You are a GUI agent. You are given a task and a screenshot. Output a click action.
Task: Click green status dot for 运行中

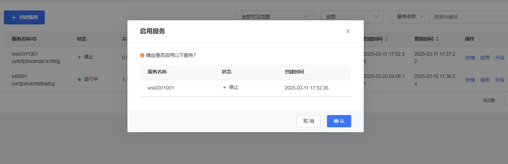point(79,79)
